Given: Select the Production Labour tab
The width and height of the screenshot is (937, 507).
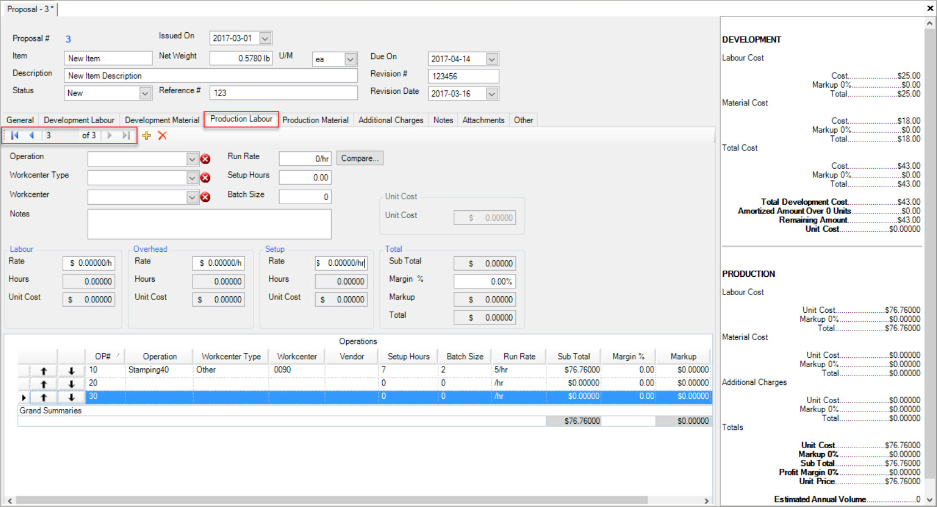Looking at the screenshot, I should (241, 119).
